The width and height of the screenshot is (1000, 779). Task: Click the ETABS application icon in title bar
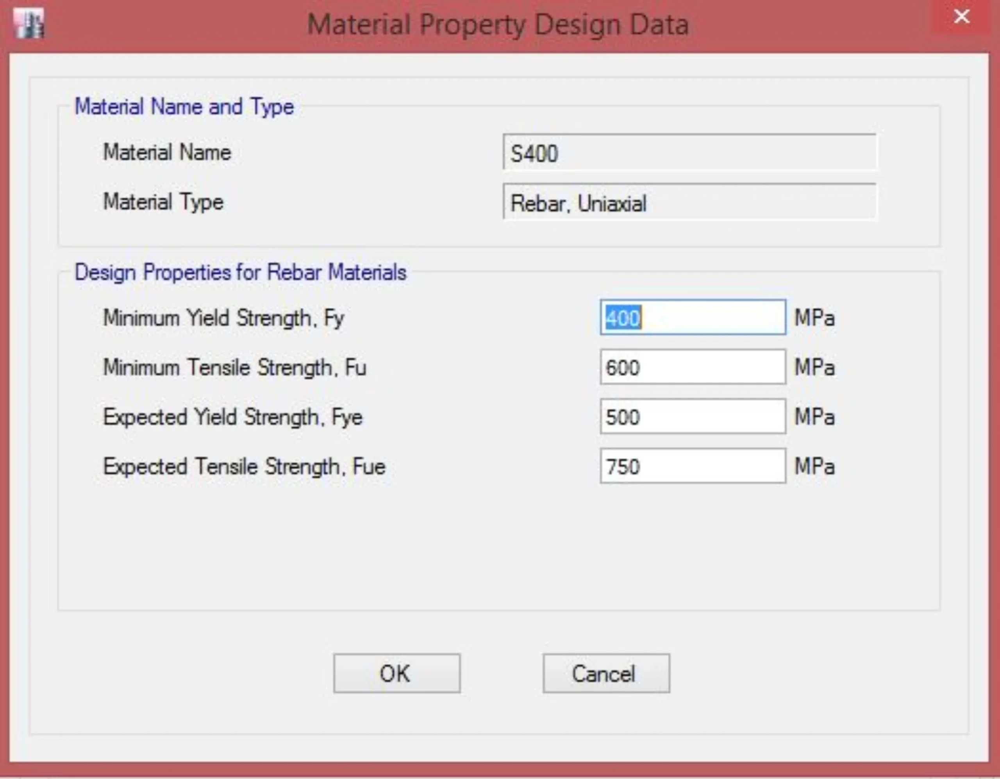click(x=29, y=23)
